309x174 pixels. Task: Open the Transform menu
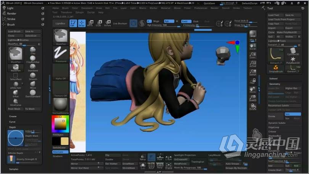pyautogui.click(x=66, y=12)
